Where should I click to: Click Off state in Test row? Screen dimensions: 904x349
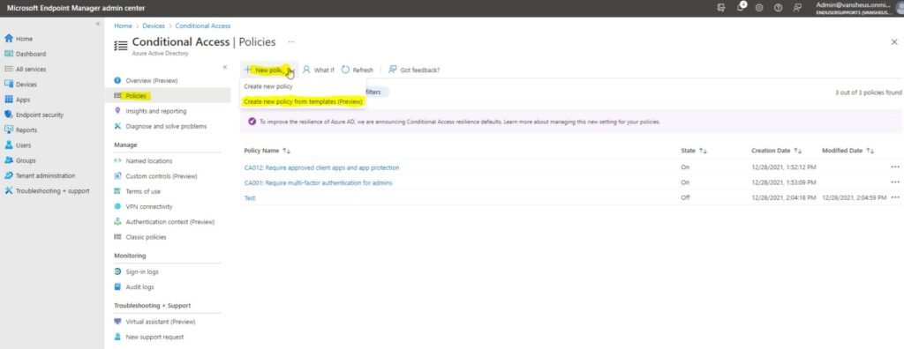[685, 197]
